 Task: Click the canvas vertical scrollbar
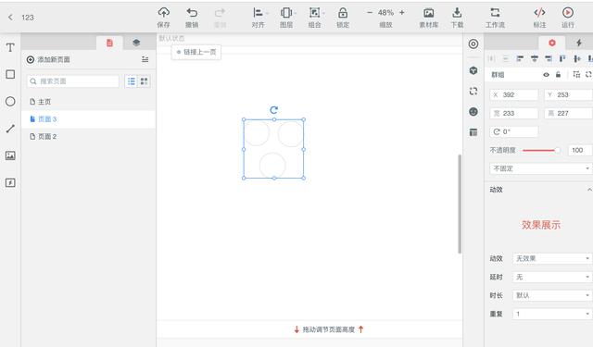(460, 204)
